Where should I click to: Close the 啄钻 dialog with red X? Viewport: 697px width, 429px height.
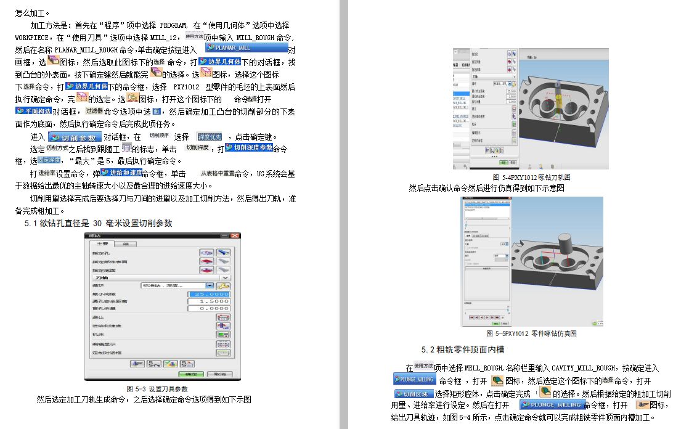point(235,235)
